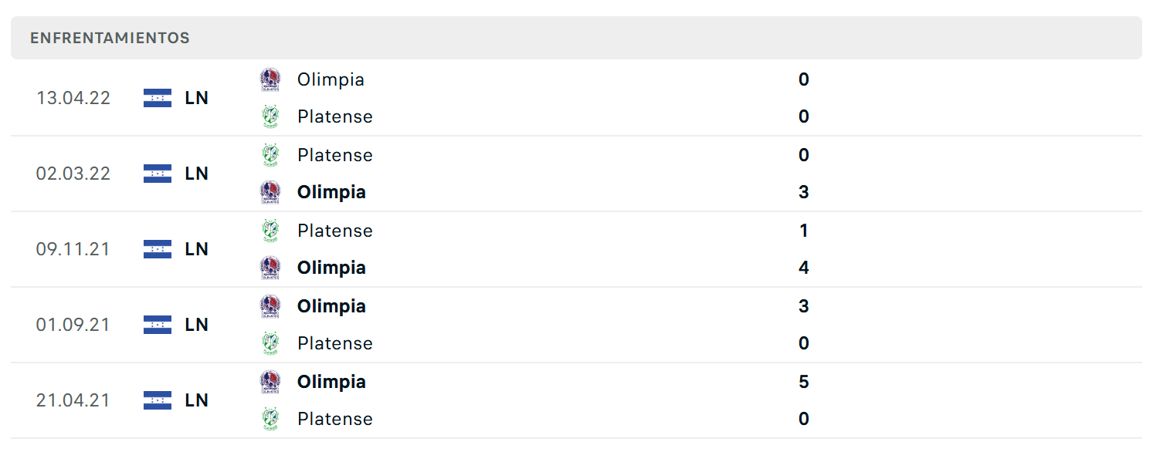Screen dimensions: 1153x452
Task: Click Platense crest in 02.03.22 match
Action: 270,155
